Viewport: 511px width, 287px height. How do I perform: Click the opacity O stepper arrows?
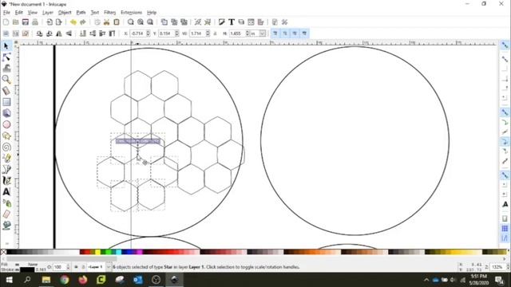pos(68,267)
